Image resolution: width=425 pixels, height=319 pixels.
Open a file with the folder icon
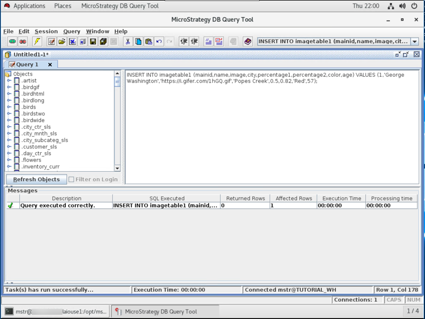point(62,42)
